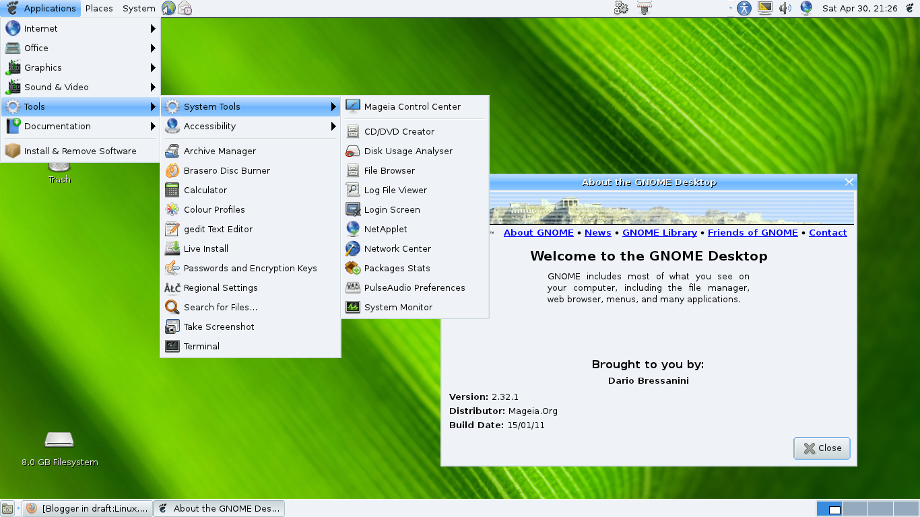Expand the Accessibility submenu
Viewport: 920px width, 517px height.
(210, 126)
